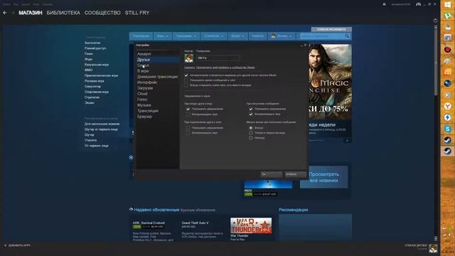Switch to the highlighted active Steam taskbar icon
Viewport: 455px width, 256px height.
(x=447, y=151)
